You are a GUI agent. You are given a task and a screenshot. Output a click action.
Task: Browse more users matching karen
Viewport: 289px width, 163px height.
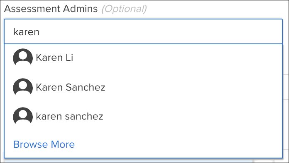click(44, 144)
